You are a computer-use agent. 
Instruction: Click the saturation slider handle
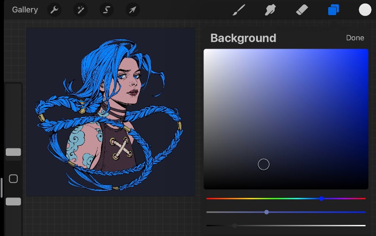pos(266,212)
